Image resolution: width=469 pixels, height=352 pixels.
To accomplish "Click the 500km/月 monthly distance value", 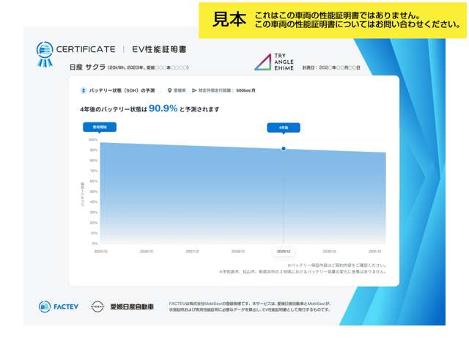I will 245,90.
